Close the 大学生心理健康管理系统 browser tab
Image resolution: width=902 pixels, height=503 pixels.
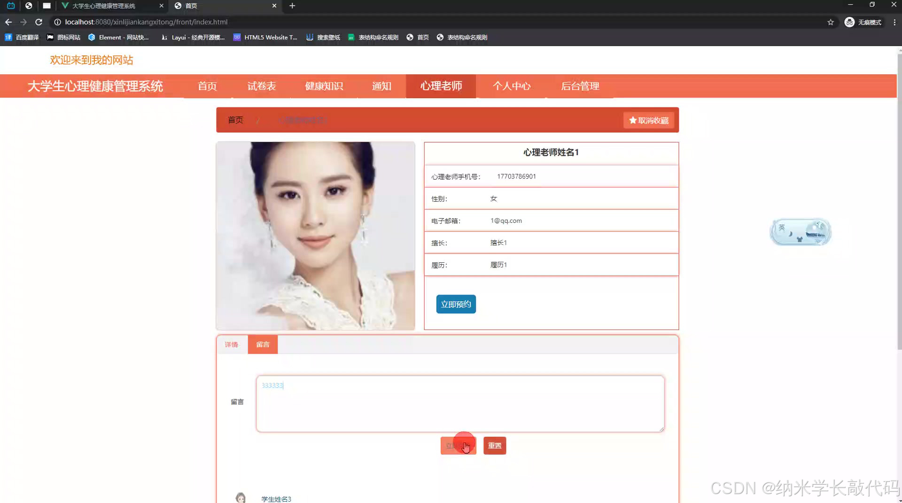pyautogui.click(x=161, y=6)
